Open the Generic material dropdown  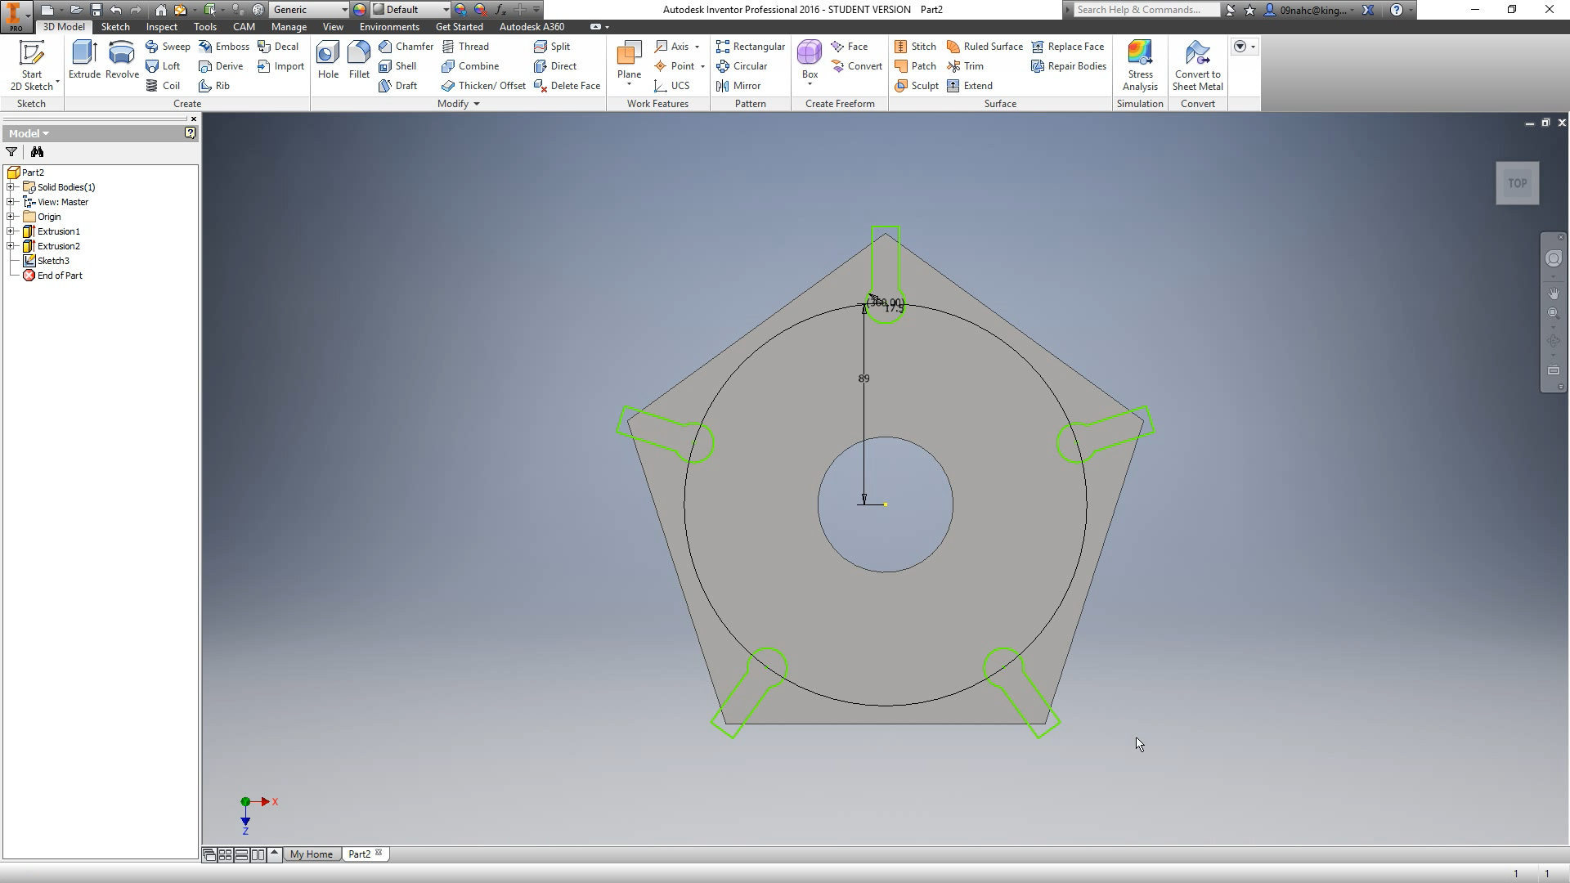pos(309,10)
